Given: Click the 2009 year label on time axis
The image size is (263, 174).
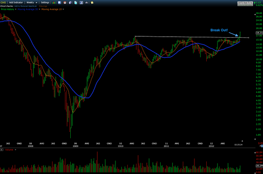Looking at the screenshot, I should click(76, 146).
